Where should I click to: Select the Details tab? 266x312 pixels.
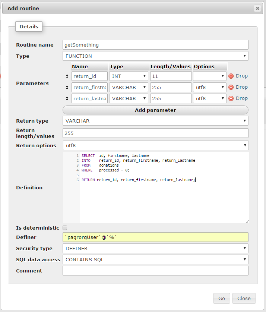point(29,26)
